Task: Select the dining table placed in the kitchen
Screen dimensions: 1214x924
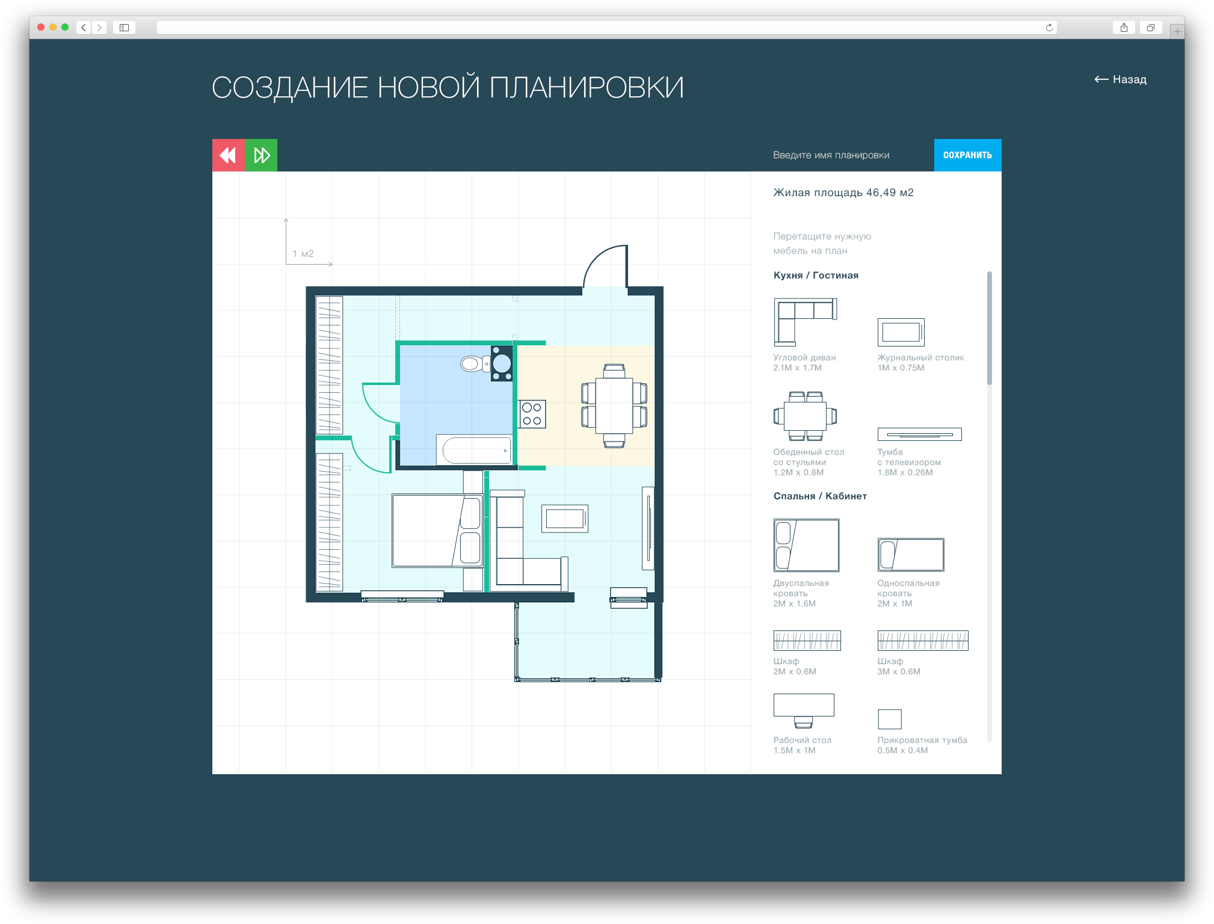Action: pyautogui.click(x=614, y=405)
